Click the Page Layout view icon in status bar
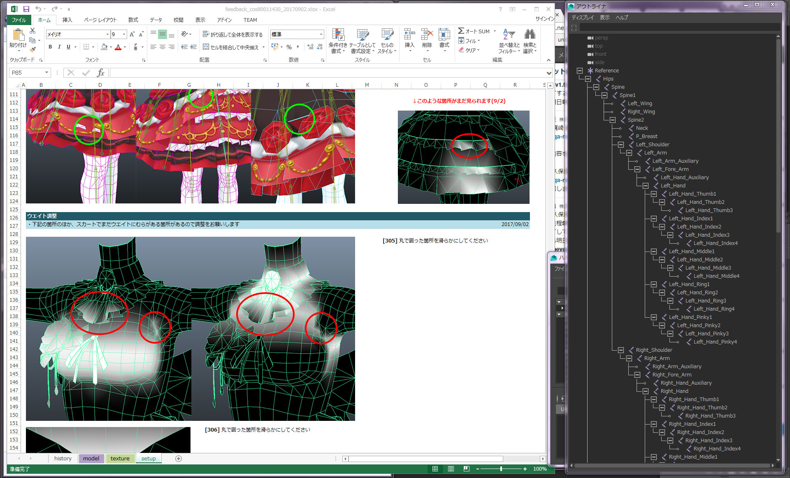Screen dimensions: 790x478 451,469
